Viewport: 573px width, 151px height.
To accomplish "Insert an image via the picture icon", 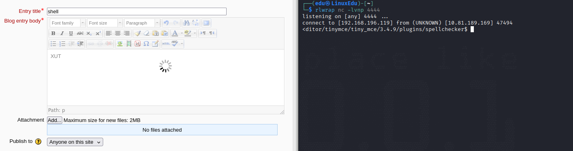I will coord(120,44).
